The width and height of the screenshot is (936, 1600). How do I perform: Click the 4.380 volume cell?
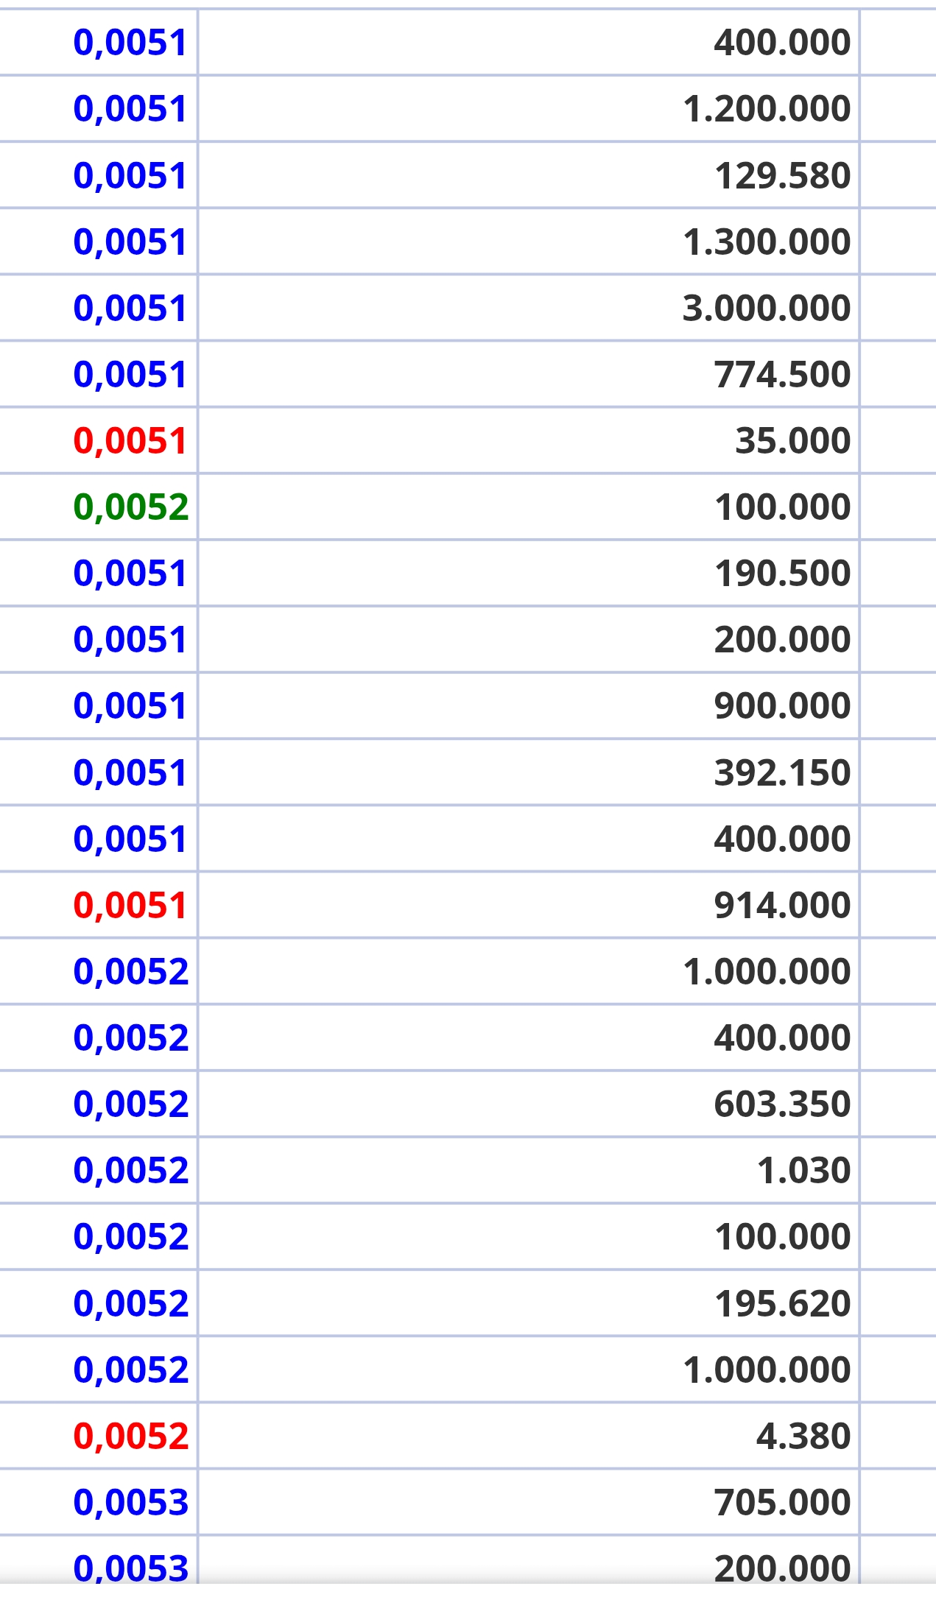coord(803,1436)
